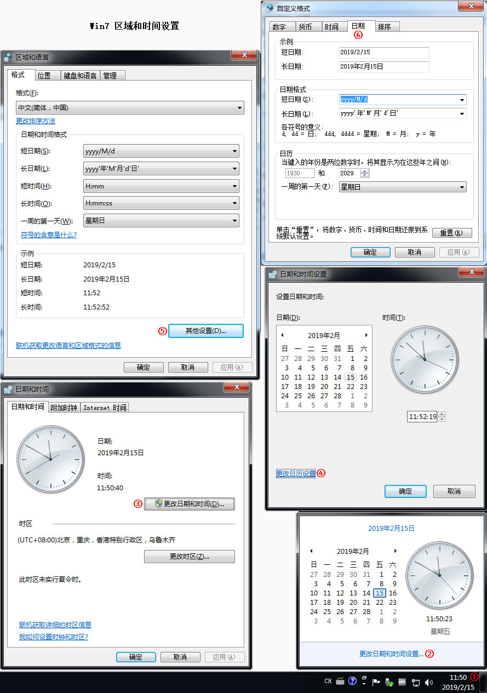The width and height of the screenshot is (487, 693).
Task: Open 短日期 combo box arrow in 自定义格式
Action: 462,100
